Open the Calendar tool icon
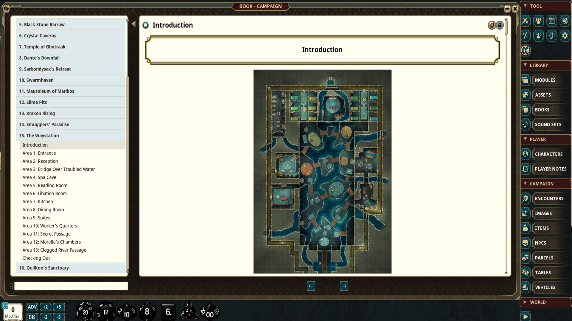Viewport: 572px width, 321px height. (551, 21)
